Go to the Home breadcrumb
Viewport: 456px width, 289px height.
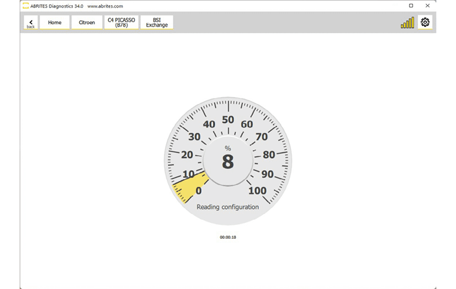coord(55,23)
